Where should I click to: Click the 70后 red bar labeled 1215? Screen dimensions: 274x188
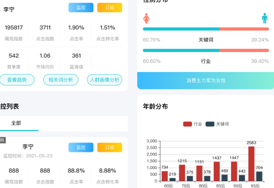coord(182,173)
